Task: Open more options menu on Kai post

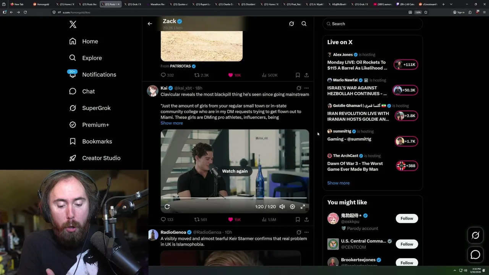Action: [x=306, y=88]
